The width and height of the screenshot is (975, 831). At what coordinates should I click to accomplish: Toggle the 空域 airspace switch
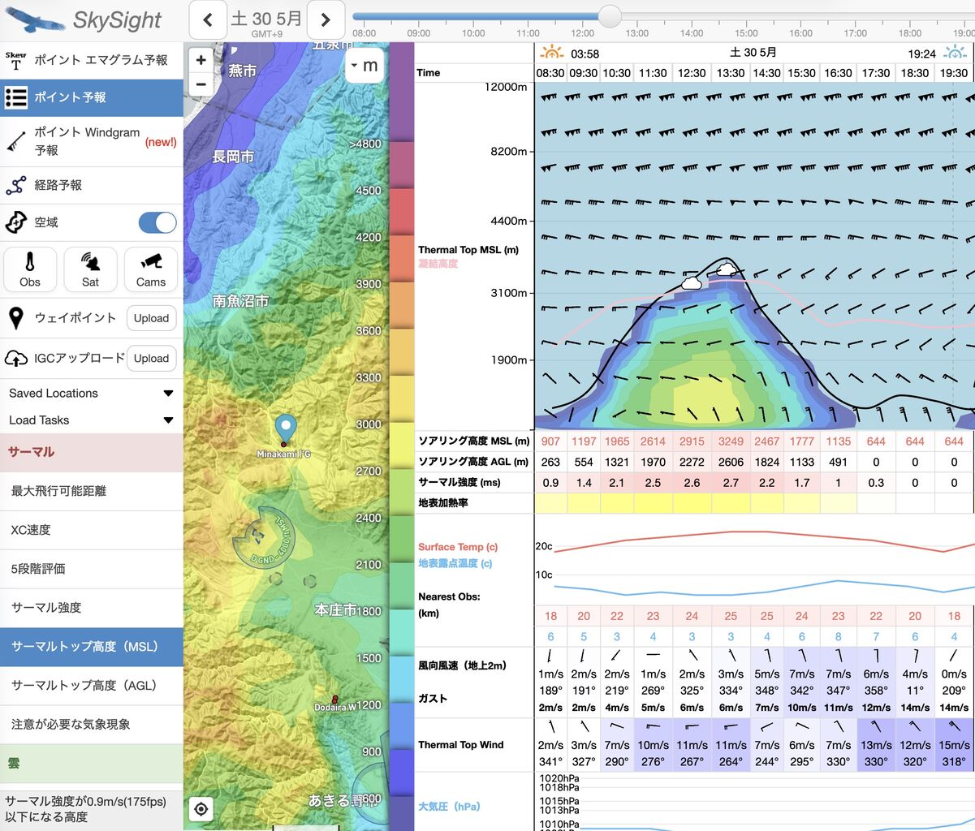157,222
